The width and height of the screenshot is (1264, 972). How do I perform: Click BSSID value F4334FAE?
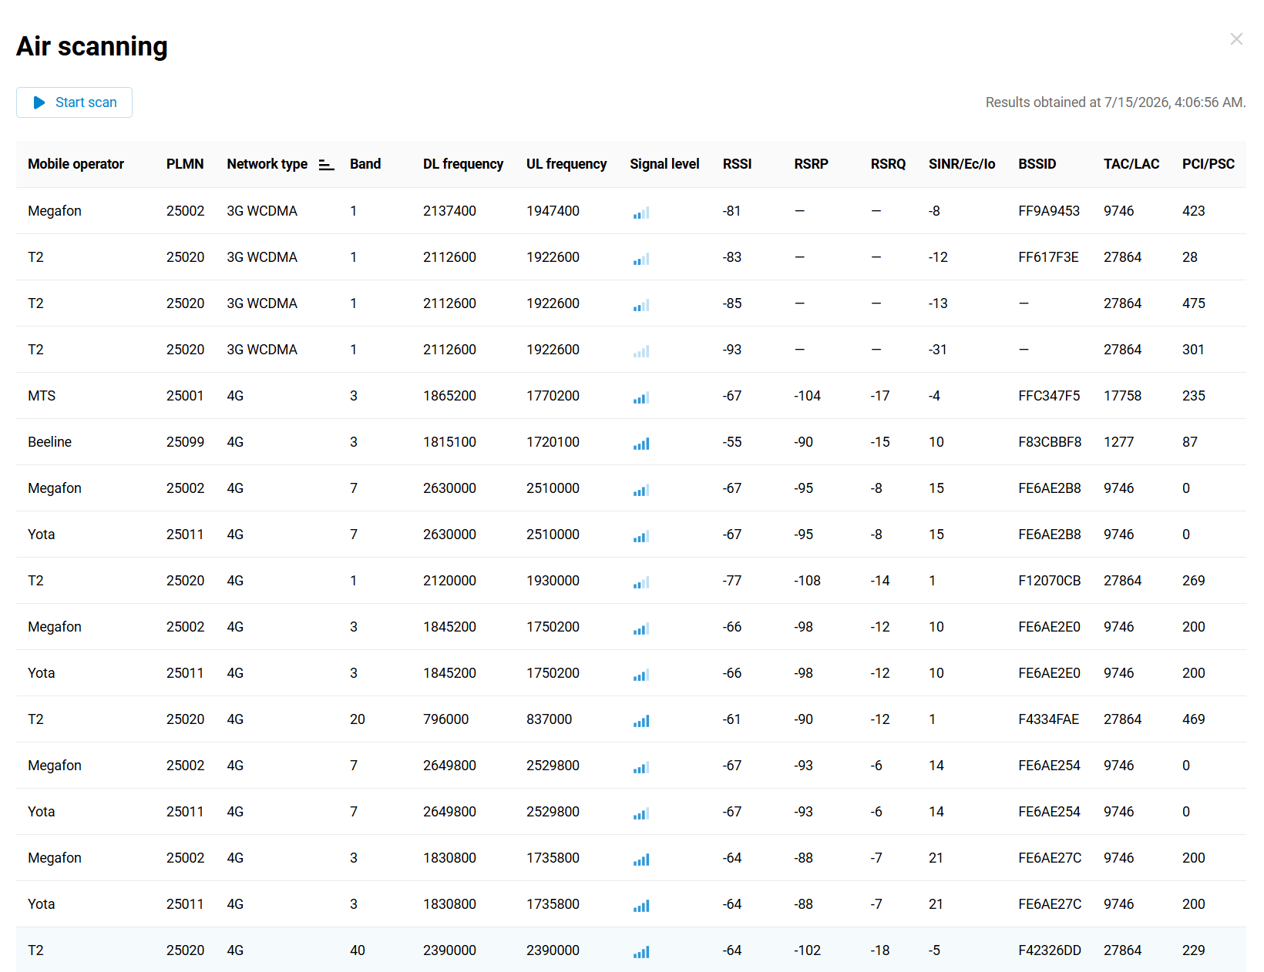click(1048, 719)
